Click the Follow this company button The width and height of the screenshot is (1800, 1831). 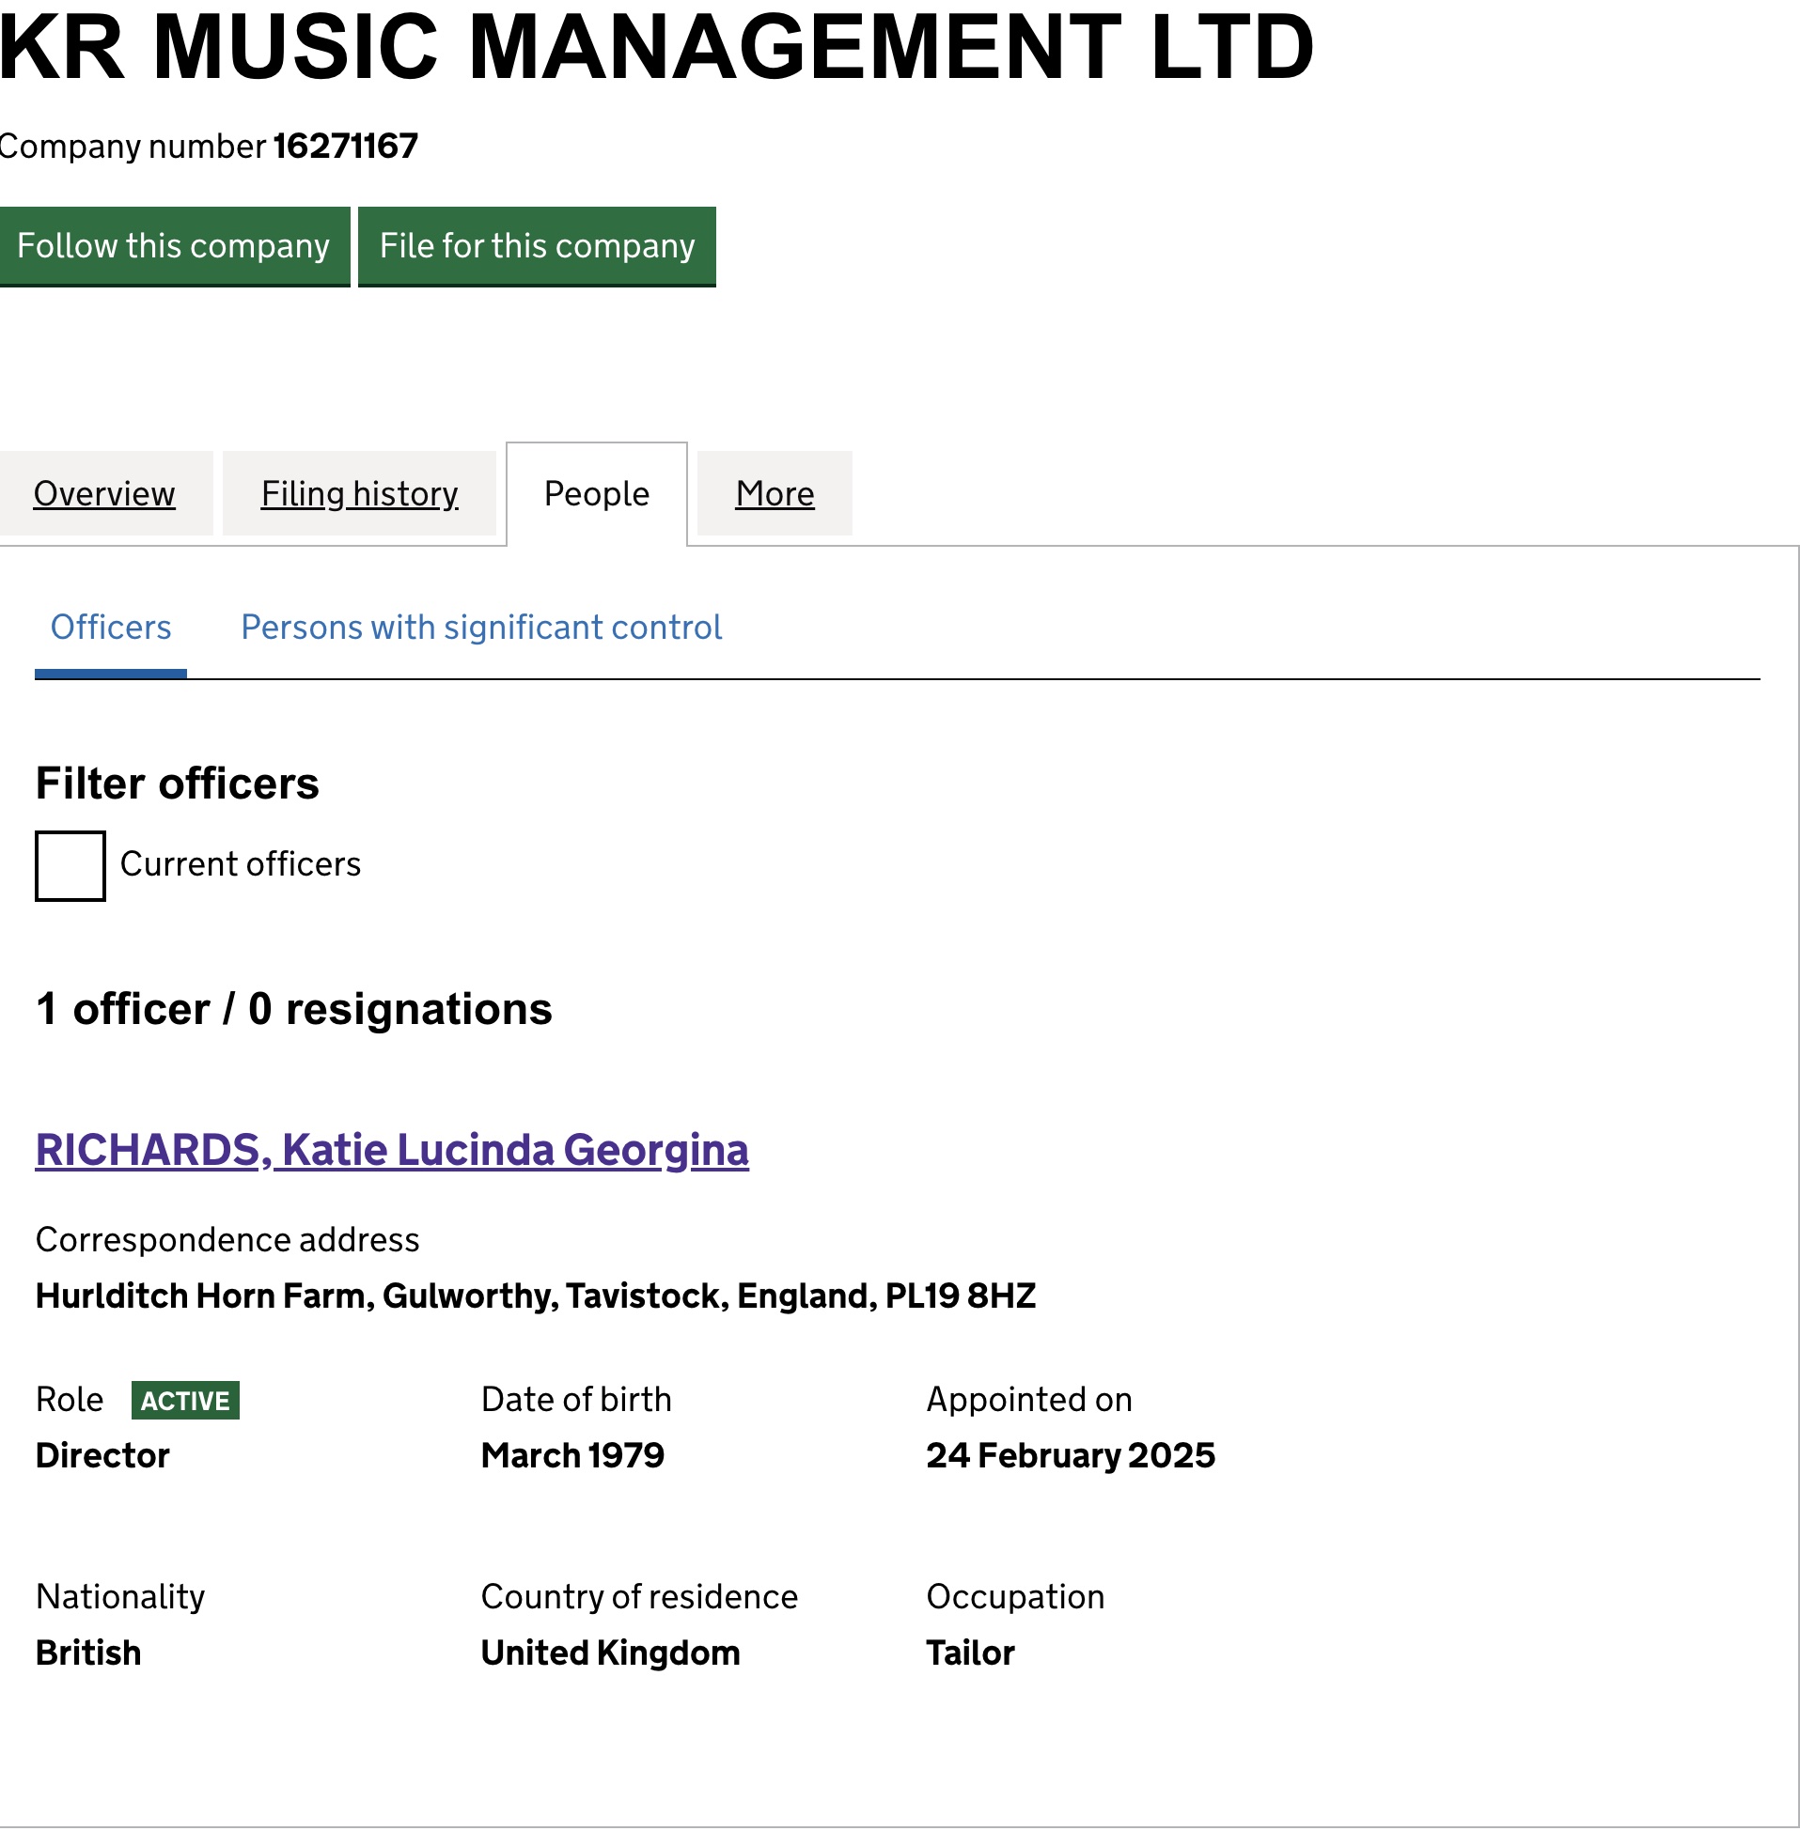tap(174, 246)
